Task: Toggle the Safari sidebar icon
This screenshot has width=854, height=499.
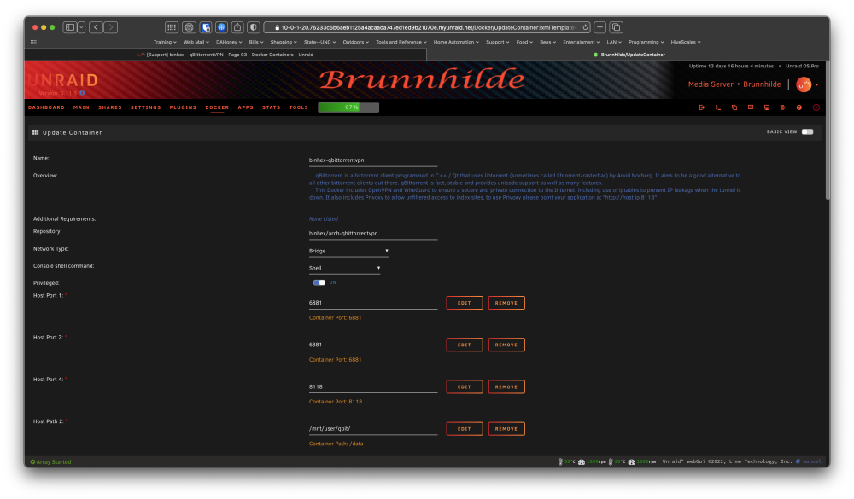Action: pyautogui.click(x=70, y=27)
